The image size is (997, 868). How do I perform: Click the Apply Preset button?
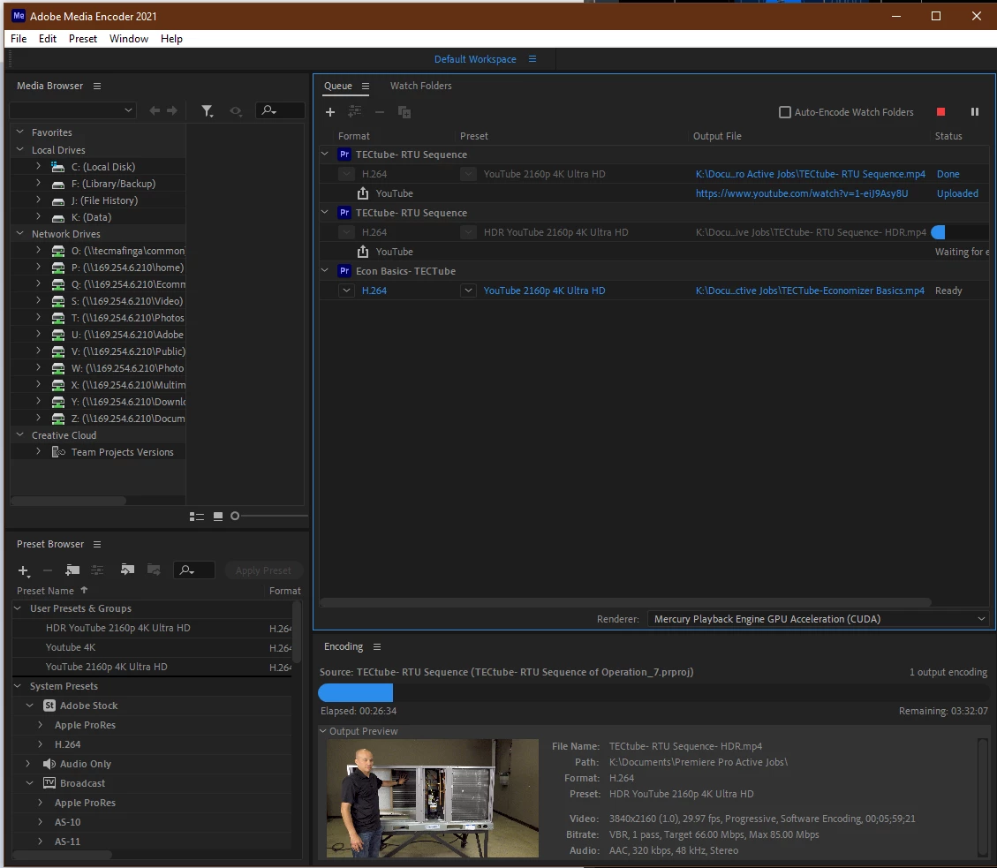tap(263, 570)
